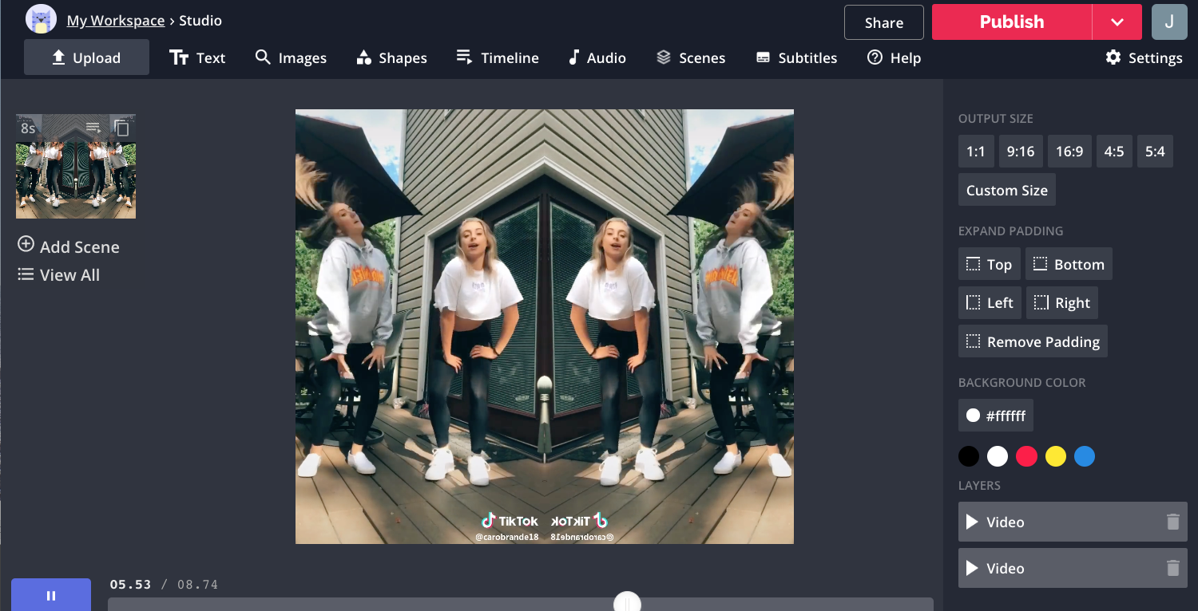Click Add Scene
The width and height of the screenshot is (1198, 611).
(x=69, y=246)
